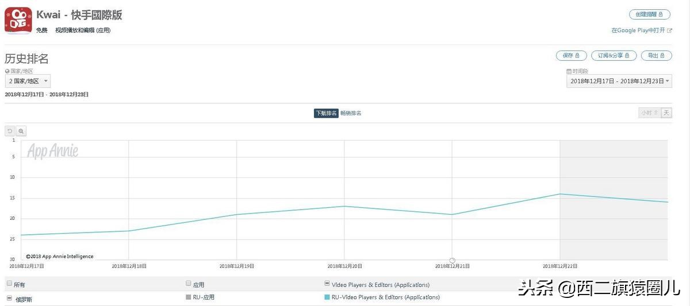This screenshot has height=306, width=690.
Task: Click the magnifier zoom-in chart icon
Action: click(x=21, y=131)
